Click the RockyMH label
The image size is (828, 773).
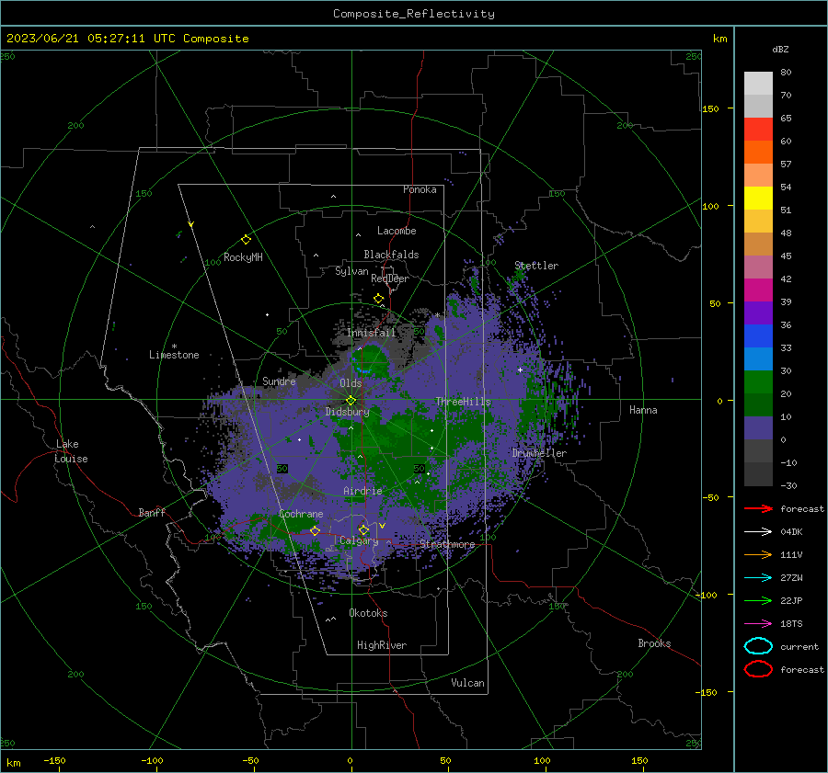click(x=243, y=257)
